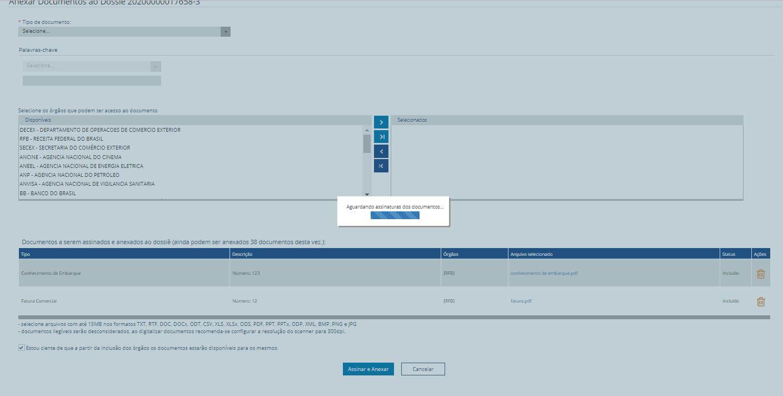Expand the Palavras-chave Selecione dropdown

click(92, 66)
